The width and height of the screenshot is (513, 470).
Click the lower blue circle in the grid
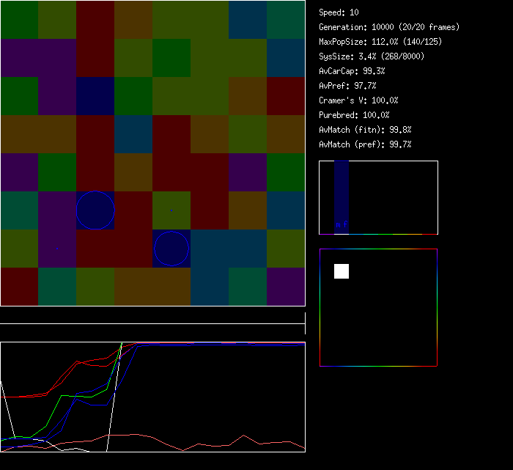click(171, 249)
